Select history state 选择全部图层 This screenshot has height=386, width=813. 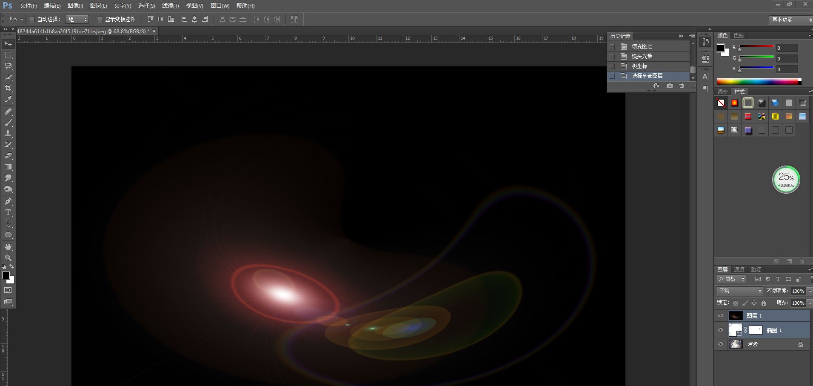(648, 76)
